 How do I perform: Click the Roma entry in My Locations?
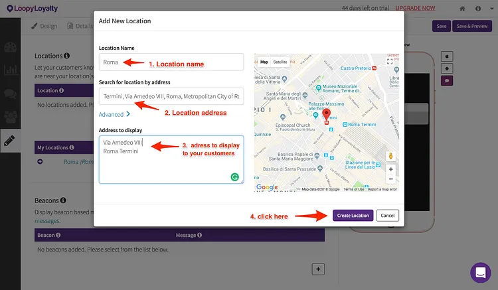[78, 162]
